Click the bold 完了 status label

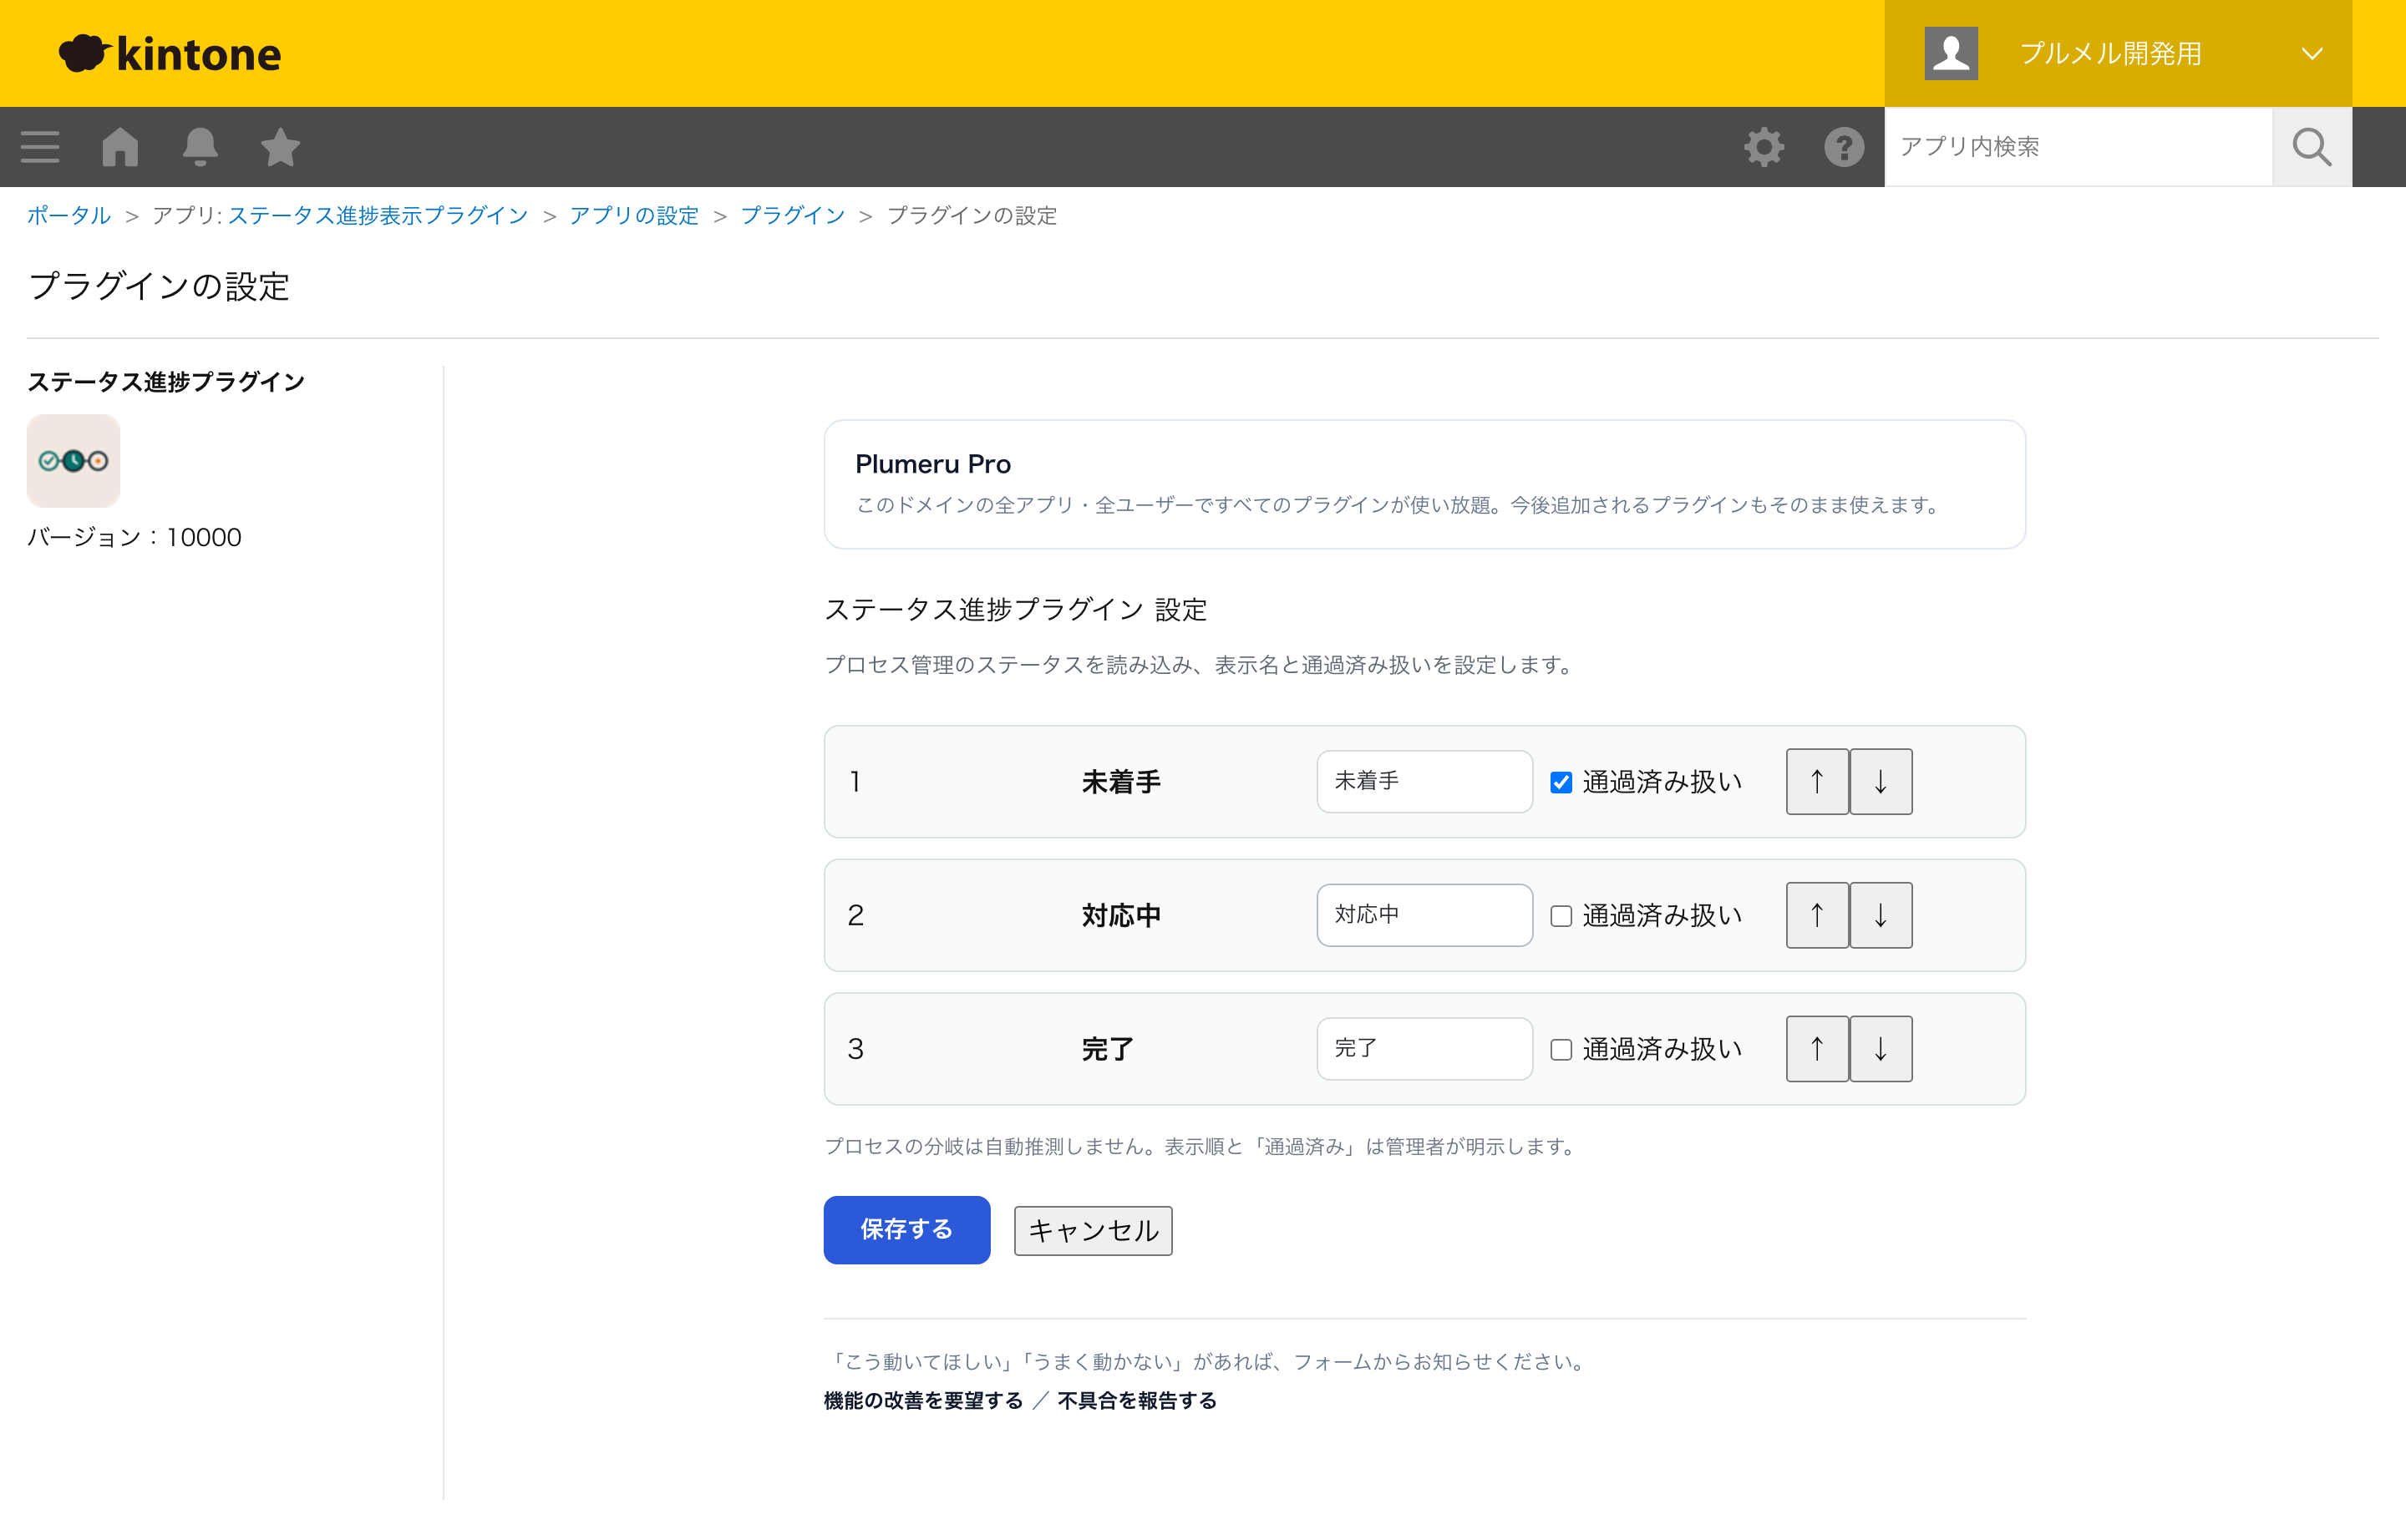tap(1108, 1050)
